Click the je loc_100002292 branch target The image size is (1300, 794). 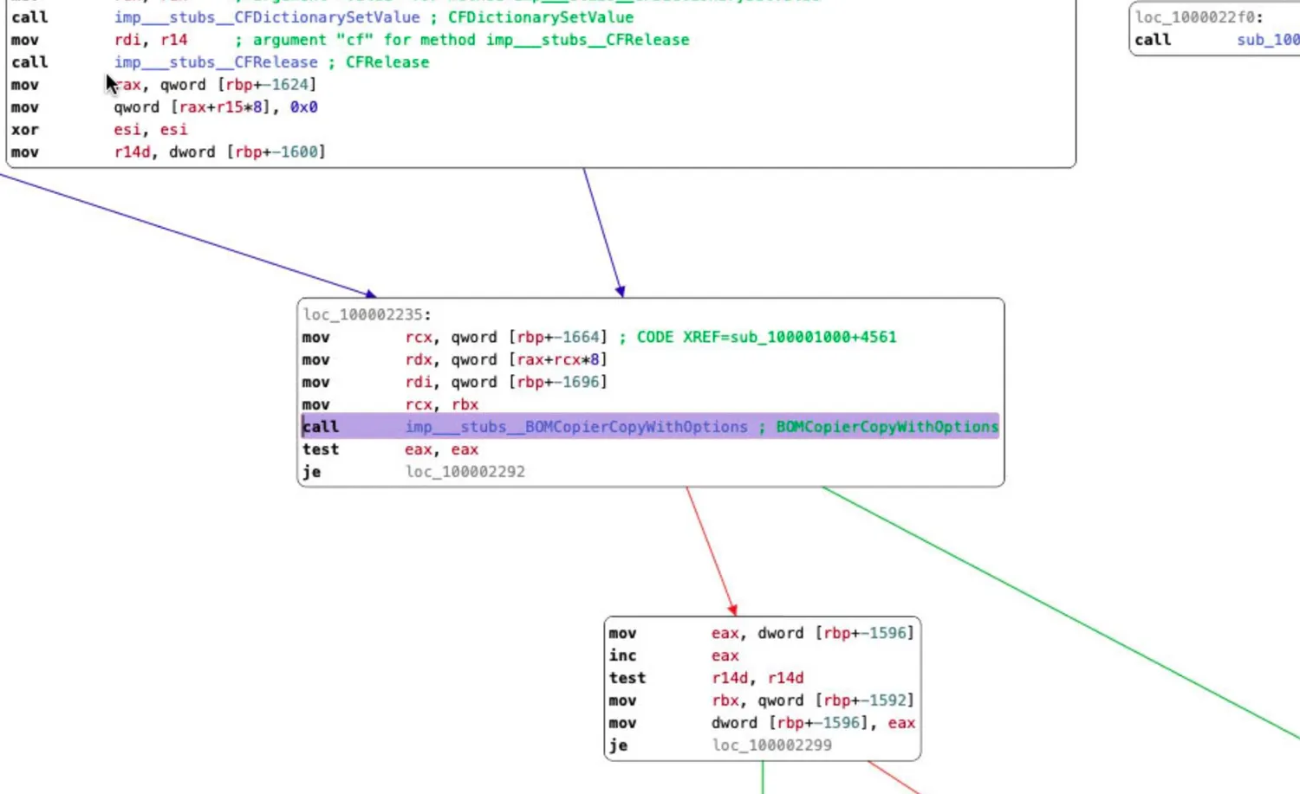(x=465, y=471)
